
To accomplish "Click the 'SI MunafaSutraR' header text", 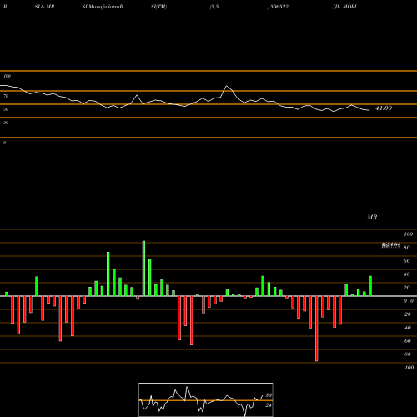I will [103, 7].
